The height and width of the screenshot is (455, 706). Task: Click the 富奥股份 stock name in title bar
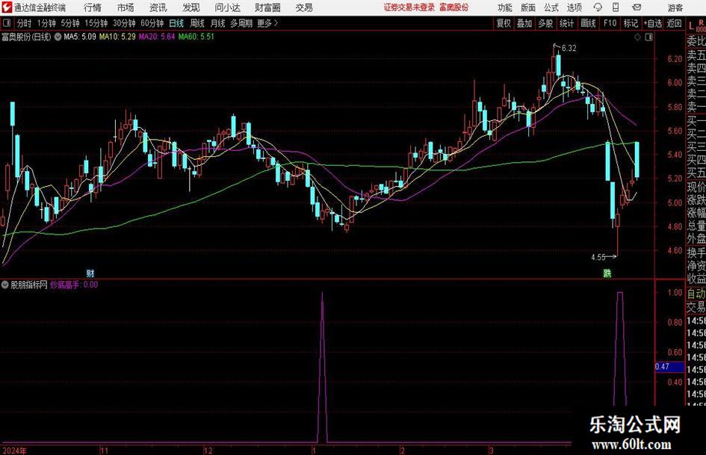(454, 7)
